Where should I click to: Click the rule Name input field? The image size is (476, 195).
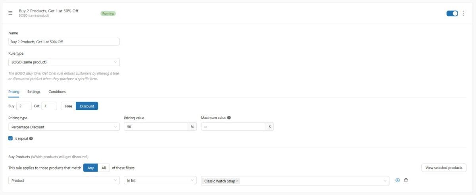click(64, 42)
